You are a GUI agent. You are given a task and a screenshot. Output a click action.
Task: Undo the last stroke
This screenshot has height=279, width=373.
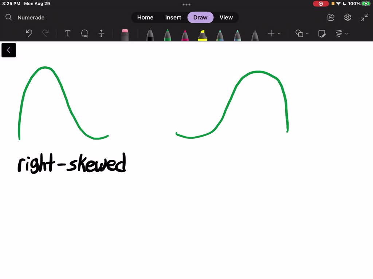pos(29,33)
